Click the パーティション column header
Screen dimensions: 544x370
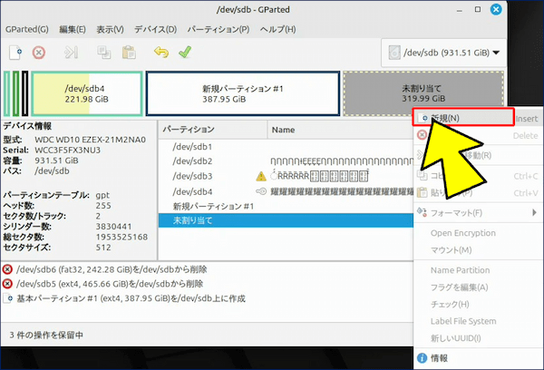click(x=189, y=130)
